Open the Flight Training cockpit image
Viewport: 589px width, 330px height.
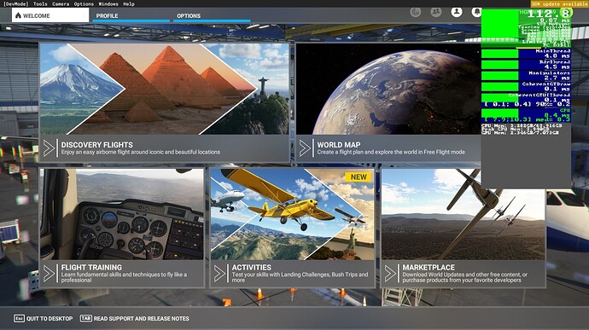point(122,214)
